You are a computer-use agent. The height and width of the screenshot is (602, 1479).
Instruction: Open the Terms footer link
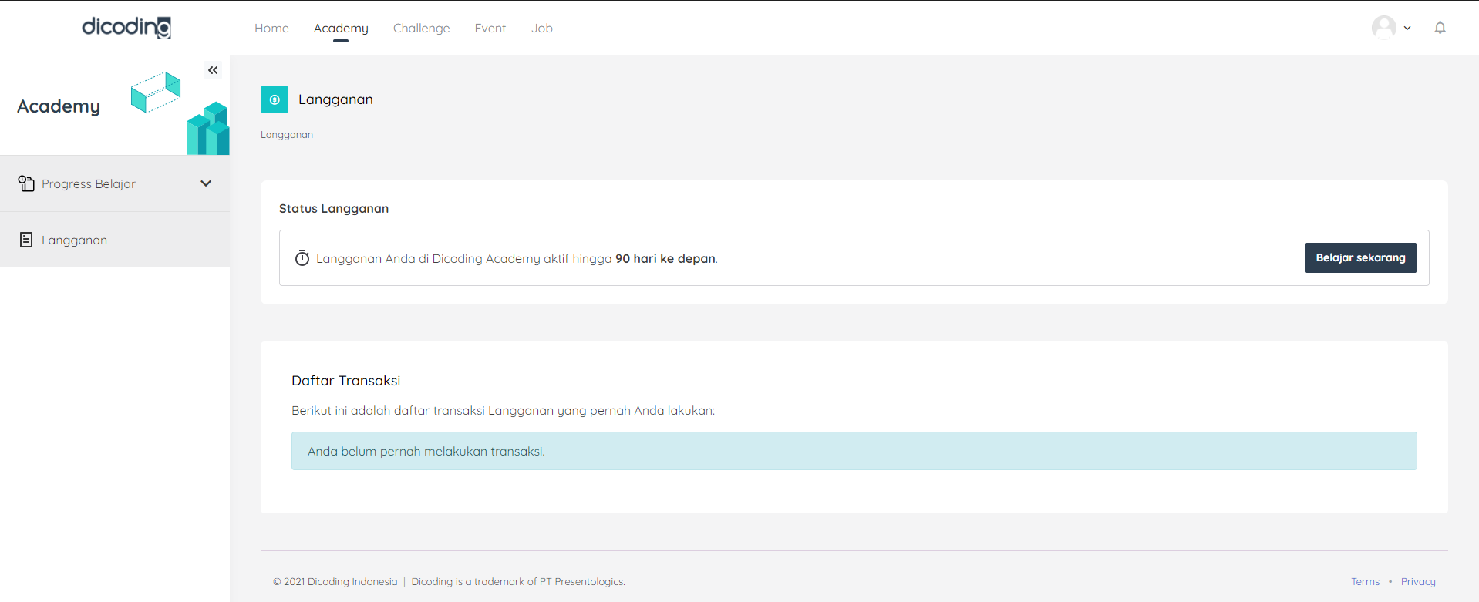[x=1365, y=582]
